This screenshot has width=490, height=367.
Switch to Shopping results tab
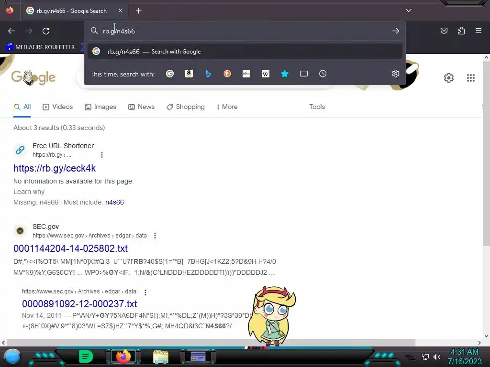point(186,107)
